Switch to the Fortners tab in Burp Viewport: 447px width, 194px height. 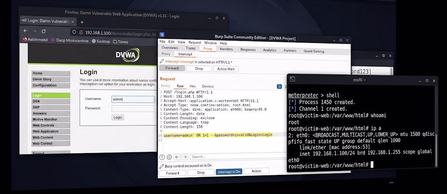pos(290,51)
